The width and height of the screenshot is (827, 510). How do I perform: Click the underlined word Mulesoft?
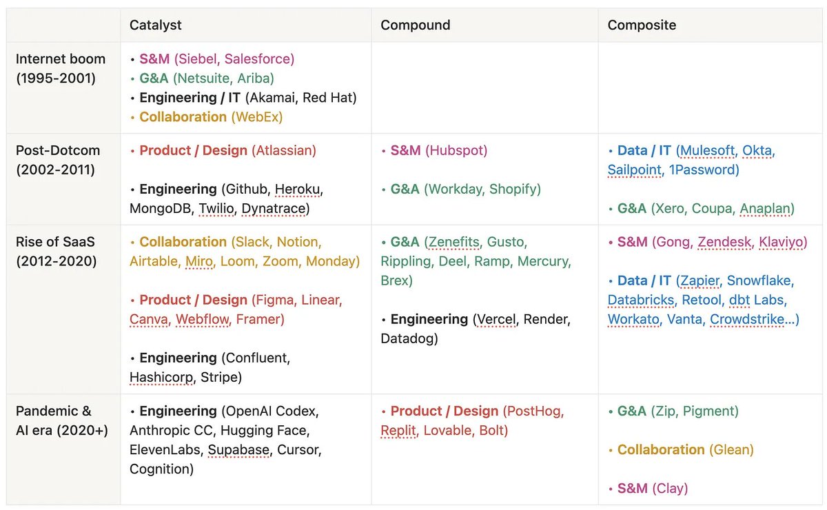coord(706,150)
